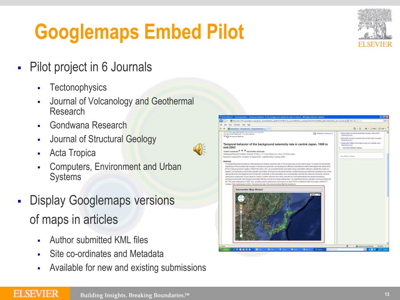Click the browser Back arrow button
The width and height of the screenshot is (400, 300).
coord(221,121)
